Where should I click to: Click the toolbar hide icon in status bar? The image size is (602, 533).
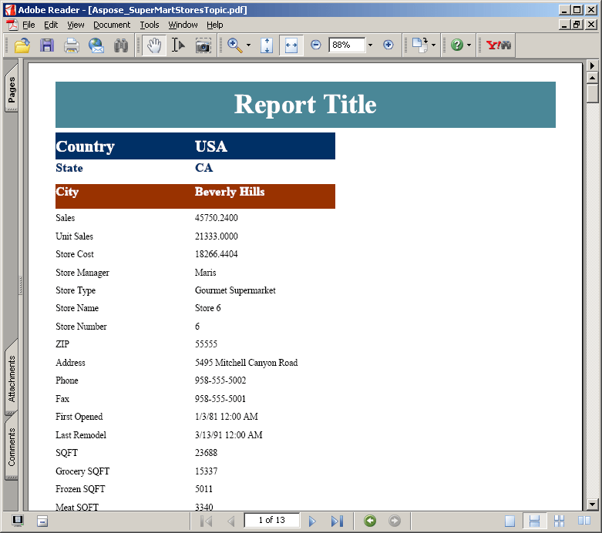[x=42, y=521]
